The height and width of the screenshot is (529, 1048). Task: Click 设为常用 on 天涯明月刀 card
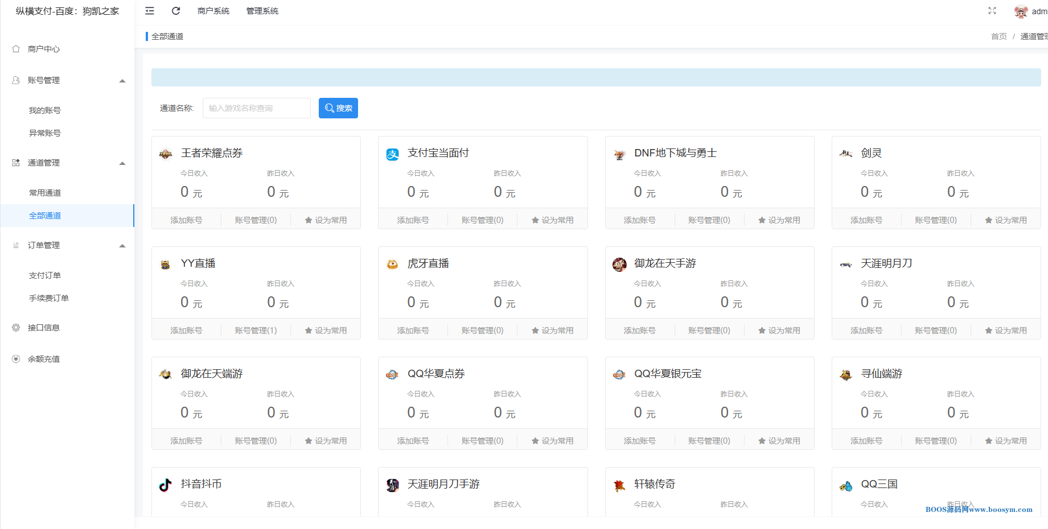pyautogui.click(x=1006, y=330)
